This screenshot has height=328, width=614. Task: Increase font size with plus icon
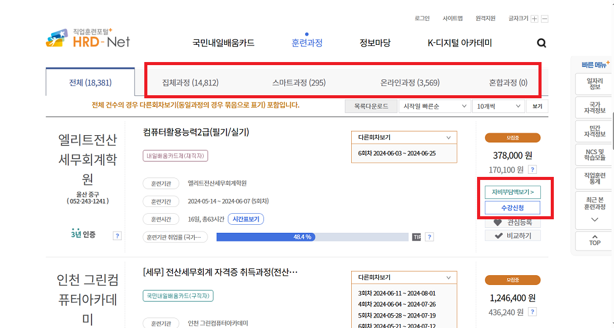[x=535, y=19]
